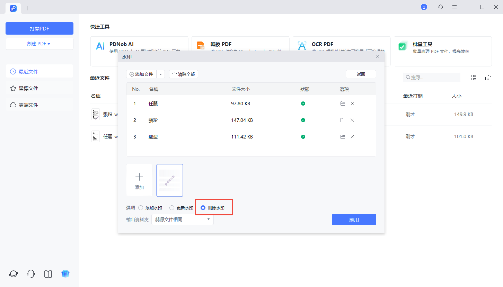Open folder for file 任麗 row
The width and height of the screenshot is (503, 287).
click(343, 104)
